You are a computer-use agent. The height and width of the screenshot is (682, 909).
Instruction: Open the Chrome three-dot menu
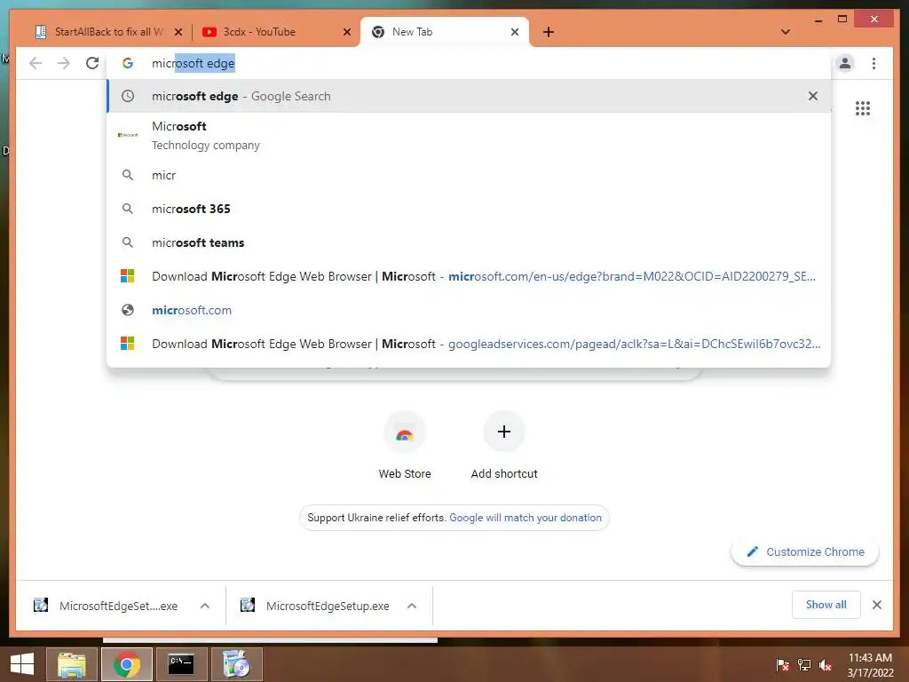(x=873, y=63)
